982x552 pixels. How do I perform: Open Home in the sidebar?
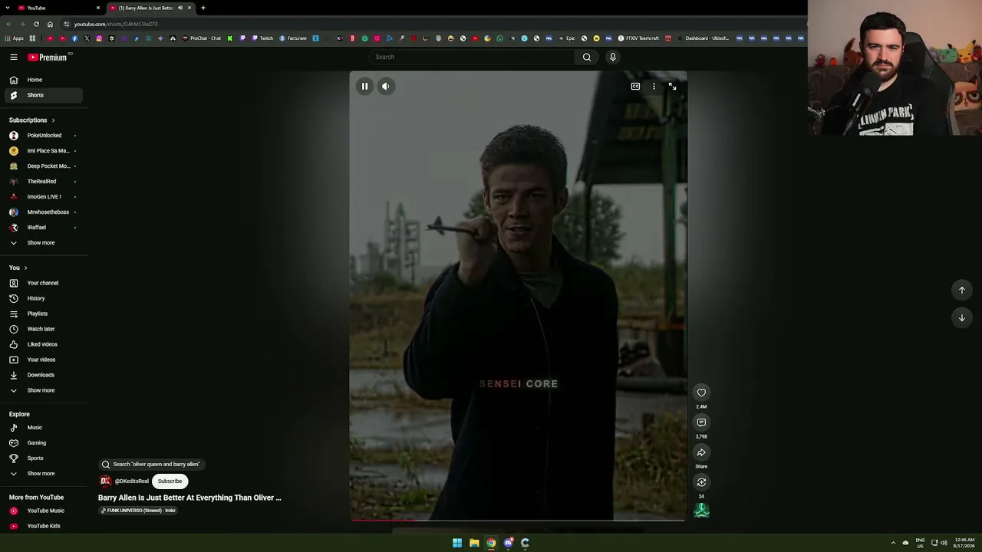pos(44,80)
